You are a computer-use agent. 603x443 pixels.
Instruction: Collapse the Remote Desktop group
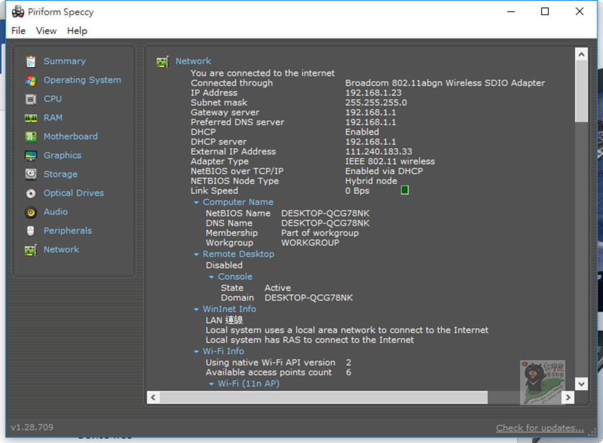pyautogui.click(x=196, y=254)
